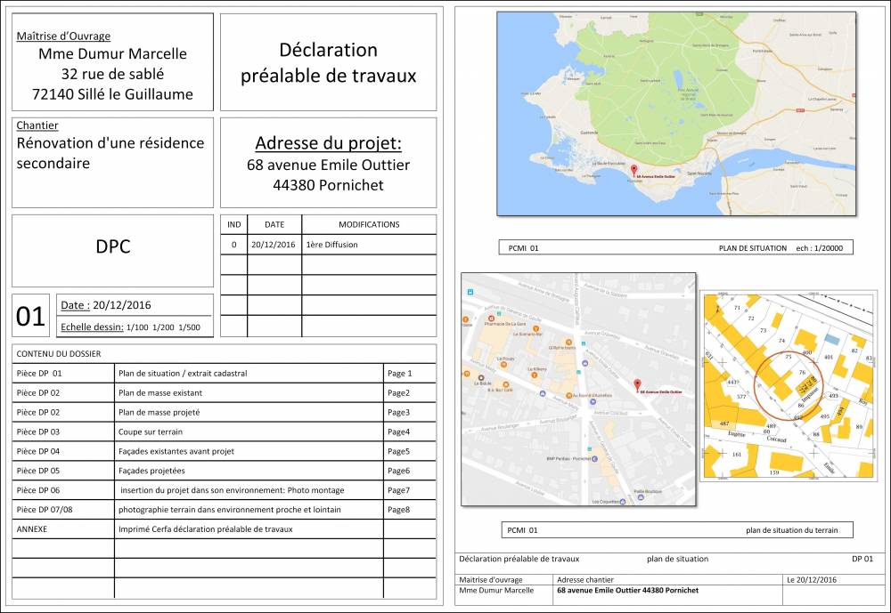Click the underlined "Maîtrise d'Ouvrage" heading
The image size is (891, 613).
pyautogui.click(x=63, y=36)
